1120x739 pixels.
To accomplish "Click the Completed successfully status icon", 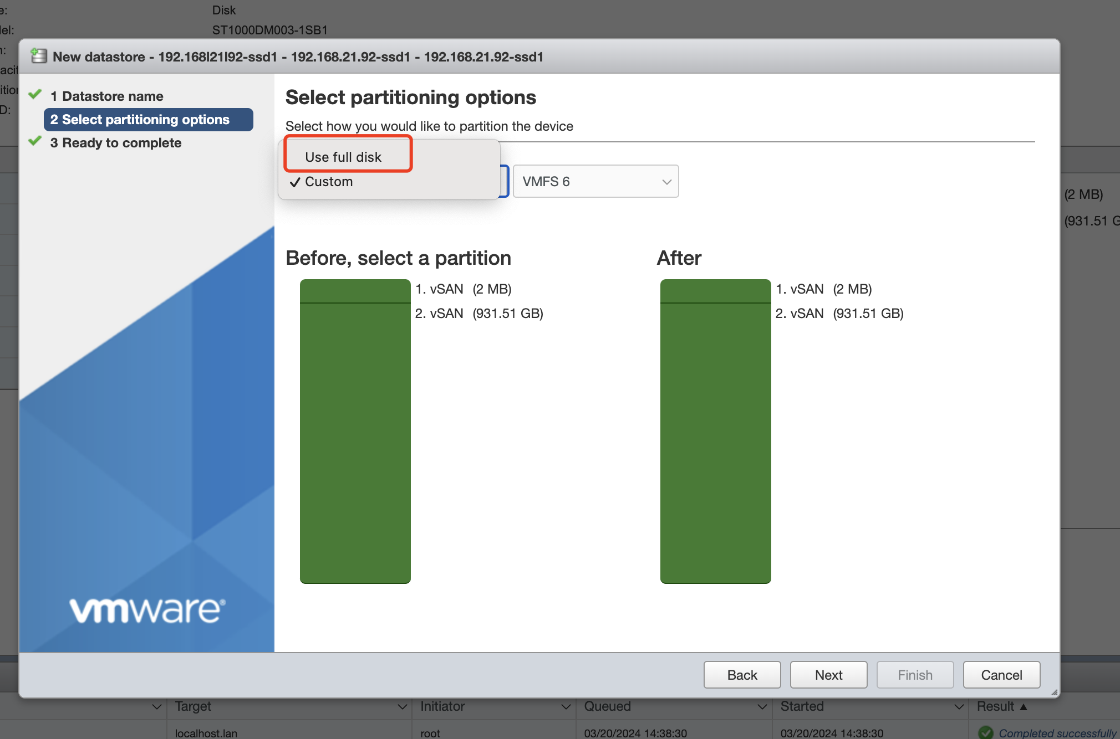I will pos(985,732).
